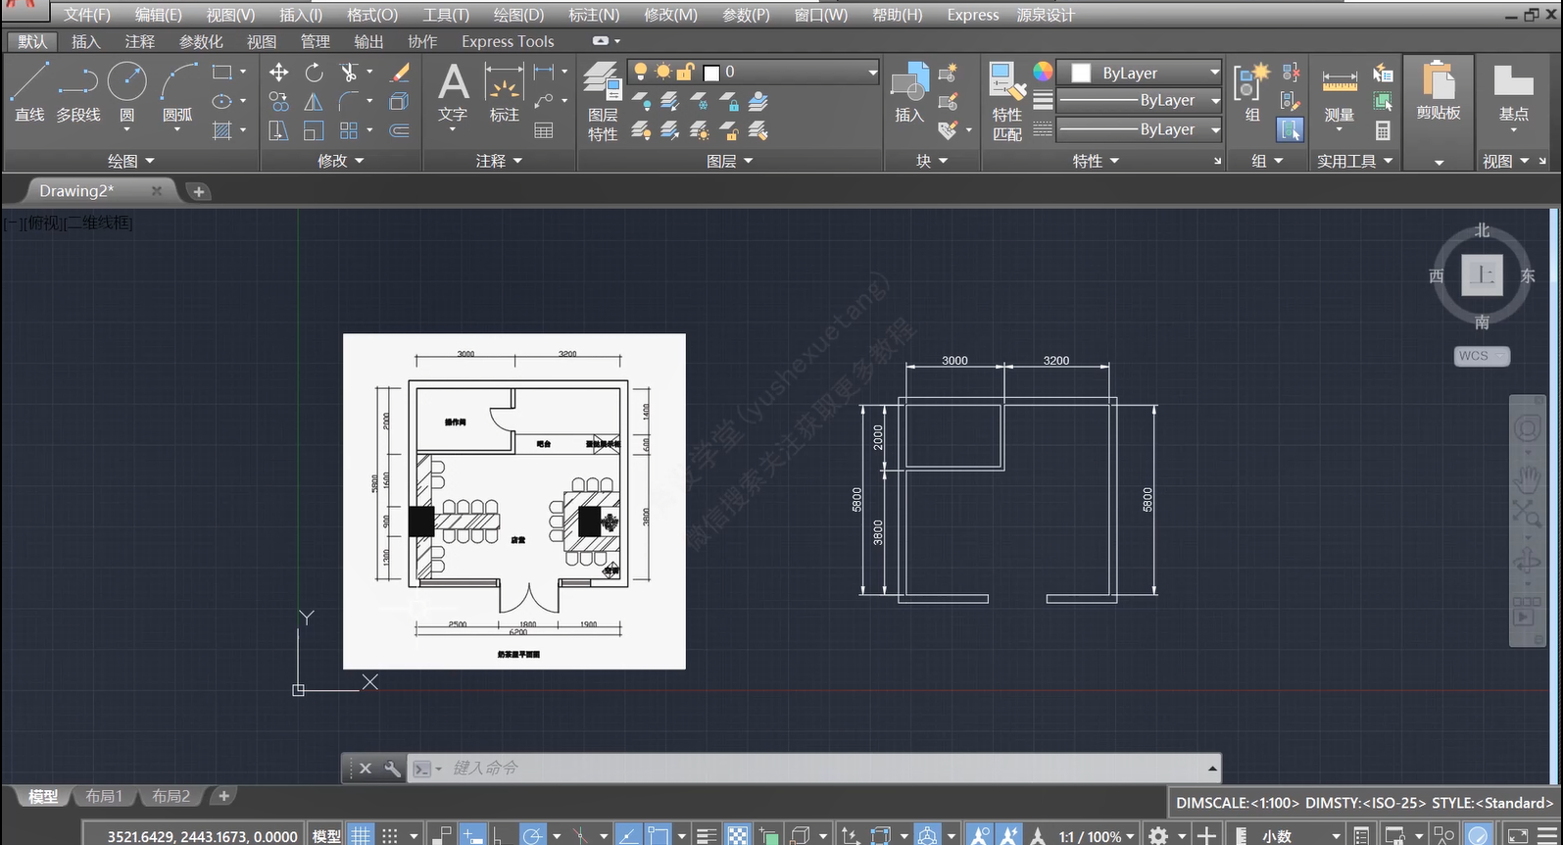Screen dimensions: 1563x845
Task: Click the WCS coordinate system button
Action: click(1481, 356)
